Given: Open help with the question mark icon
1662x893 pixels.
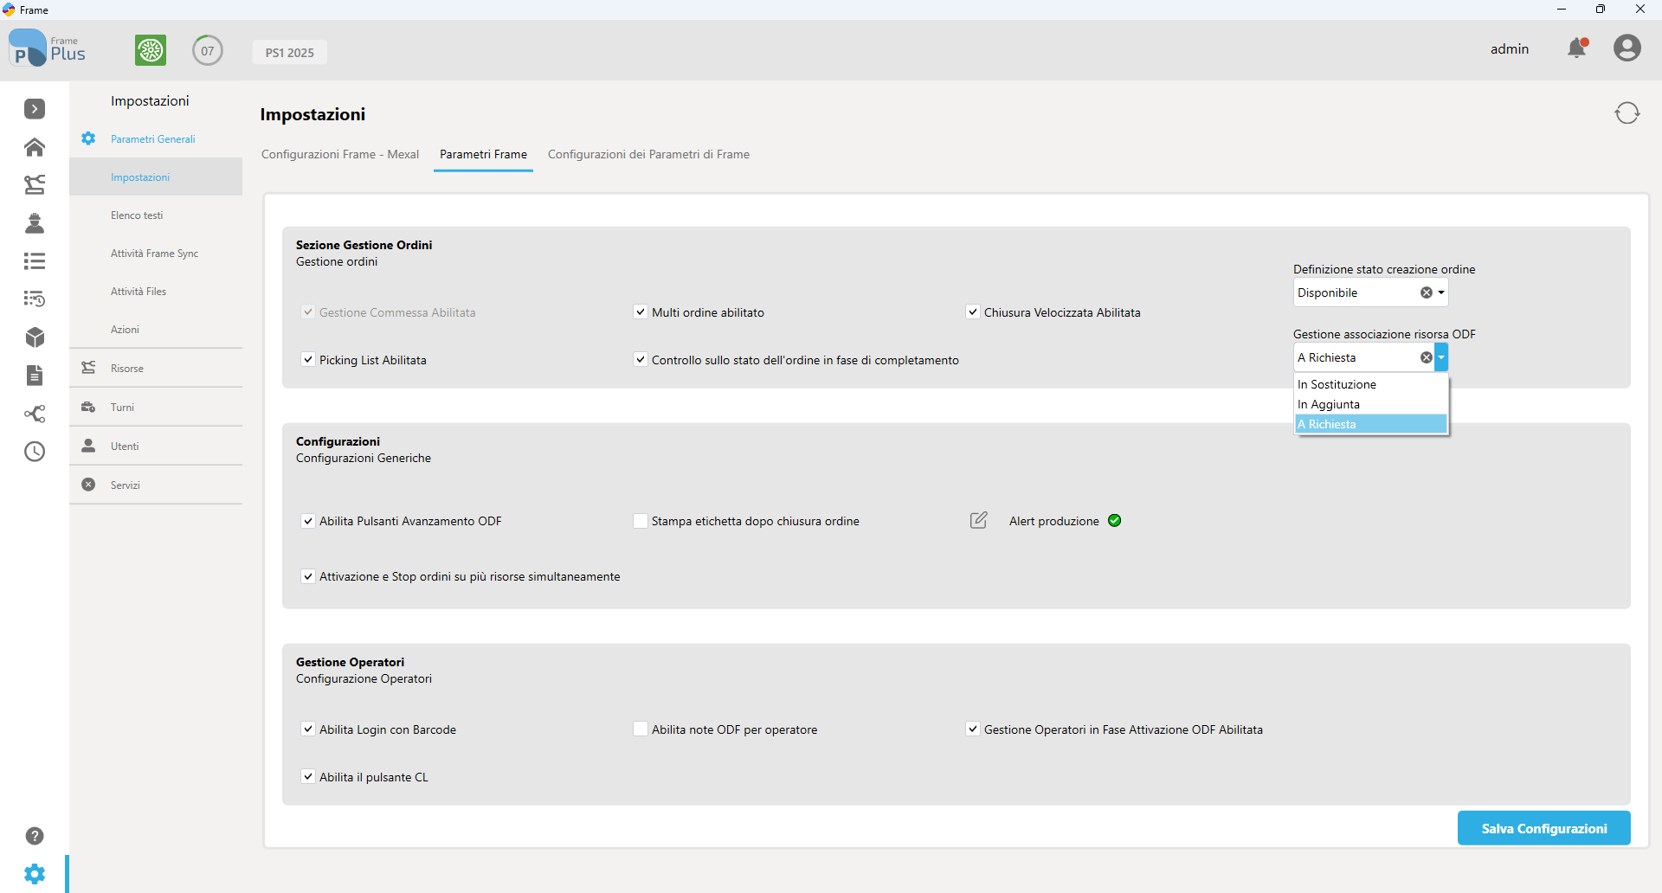Looking at the screenshot, I should point(35,836).
